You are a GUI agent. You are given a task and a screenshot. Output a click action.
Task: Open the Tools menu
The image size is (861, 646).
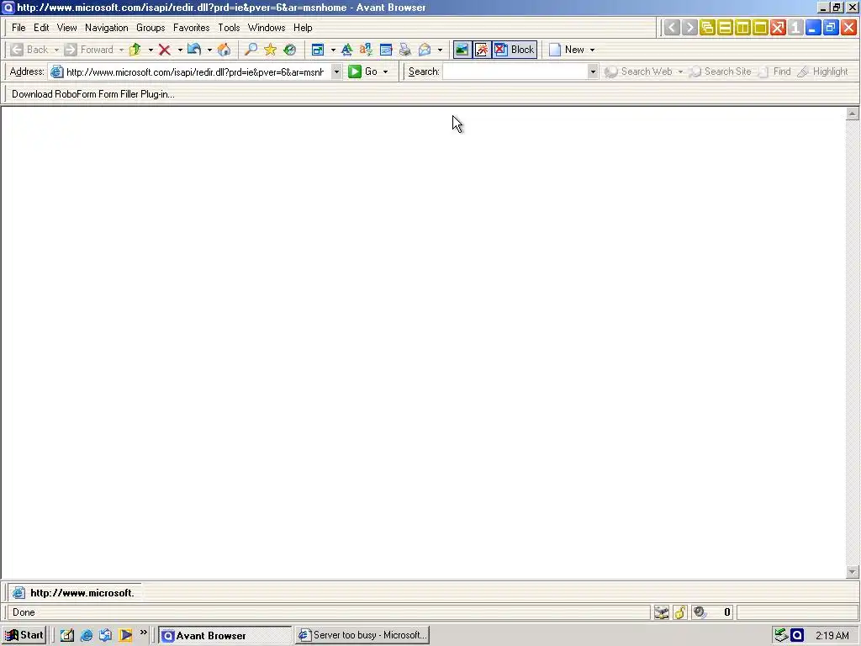coord(229,28)
